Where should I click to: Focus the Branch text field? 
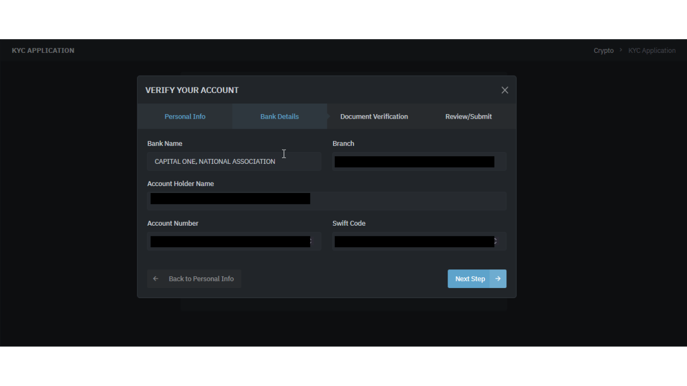click(419, 161)
